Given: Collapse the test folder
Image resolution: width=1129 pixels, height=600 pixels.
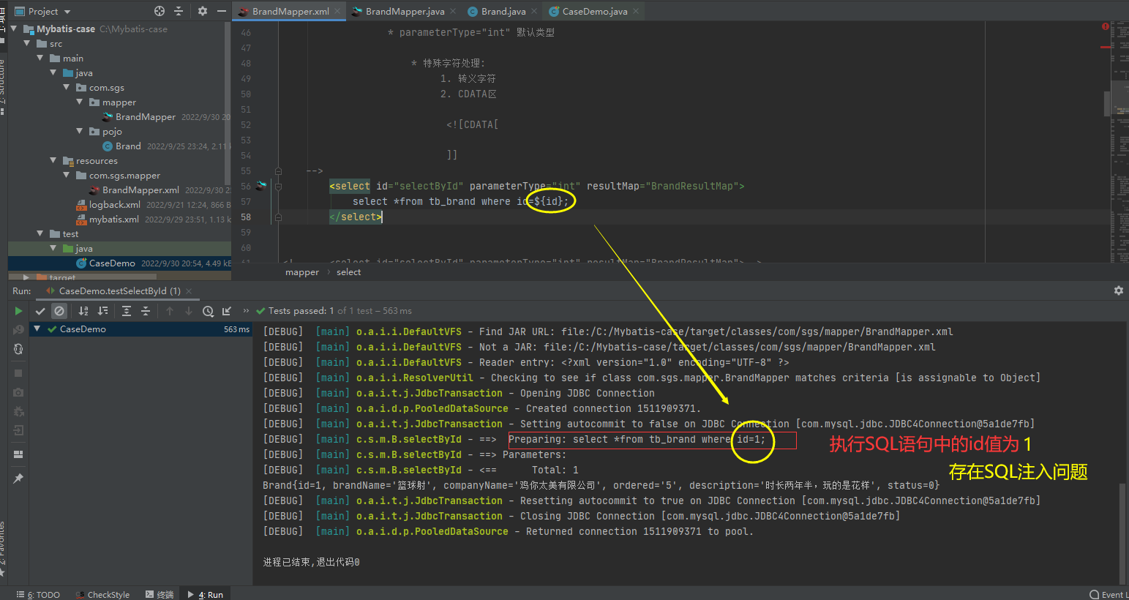Looking at the screenshot, I should (40, 233).
